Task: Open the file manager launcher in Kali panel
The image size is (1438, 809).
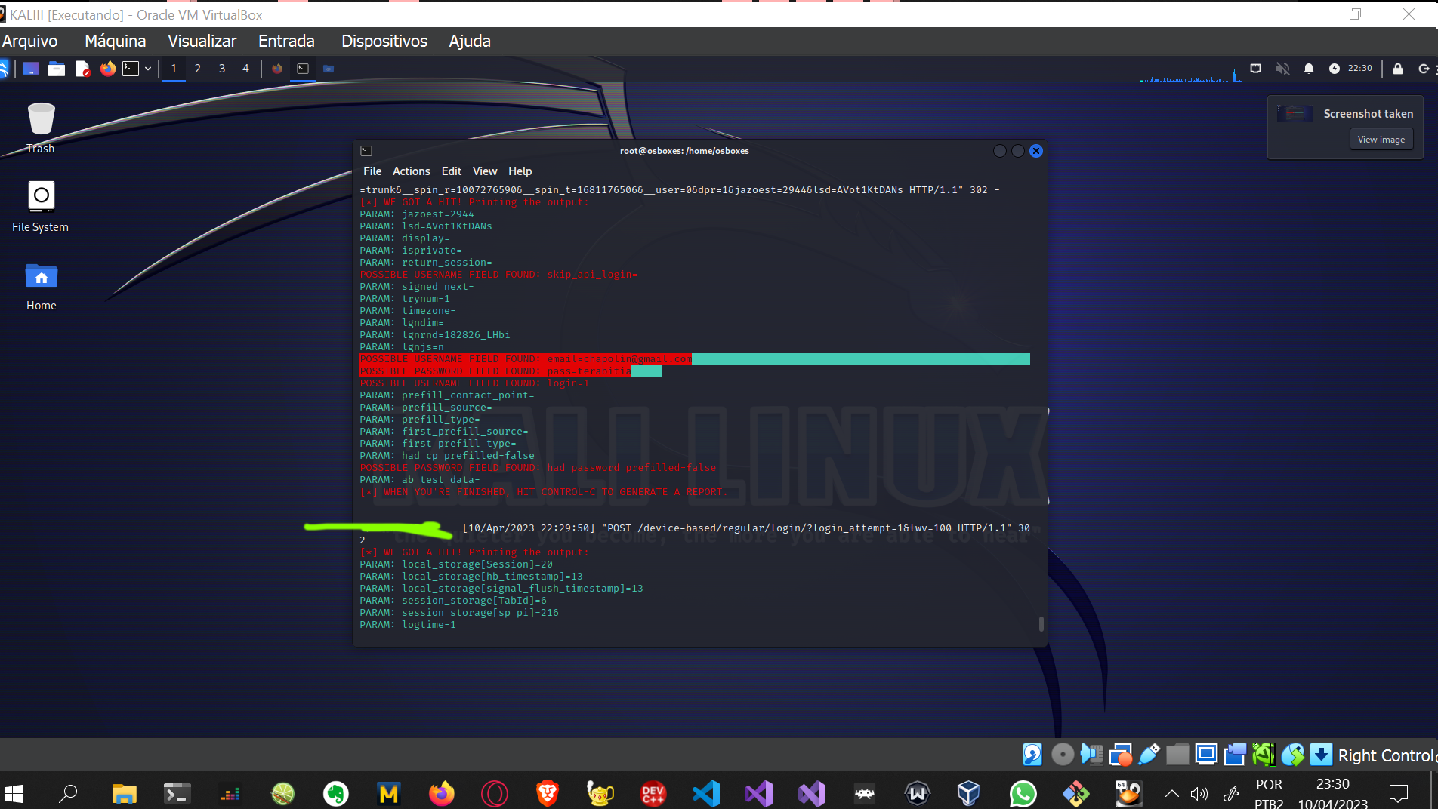Action: click(57, 69)
